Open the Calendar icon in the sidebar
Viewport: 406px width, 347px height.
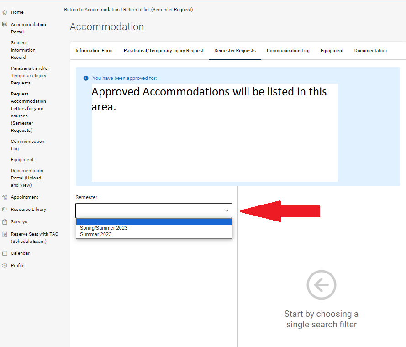click(6, 253)
